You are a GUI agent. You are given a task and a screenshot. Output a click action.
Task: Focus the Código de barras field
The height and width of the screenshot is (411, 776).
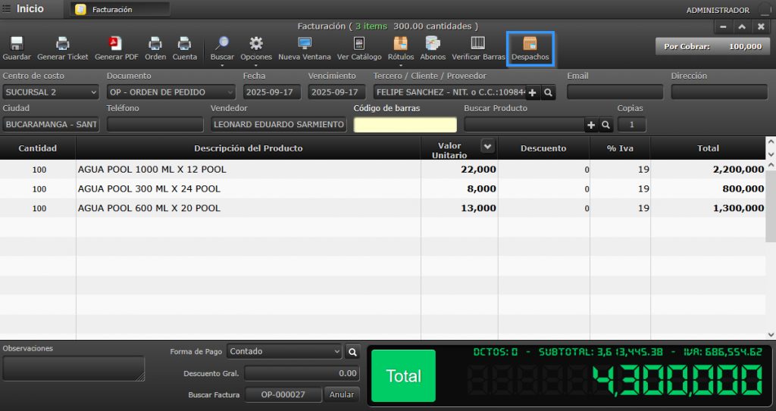pyautogui.click(x=405, y=125)
